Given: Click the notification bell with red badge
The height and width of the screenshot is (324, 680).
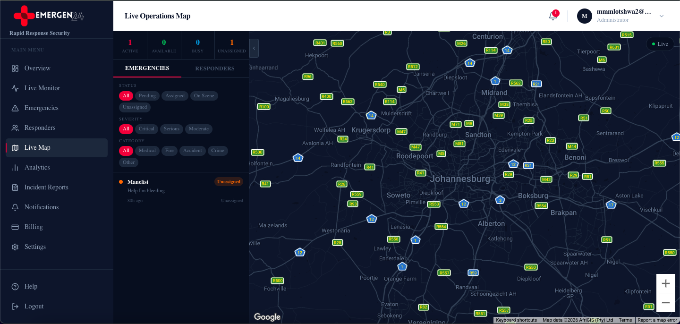Looking at the screenshot, I should 552,16.
